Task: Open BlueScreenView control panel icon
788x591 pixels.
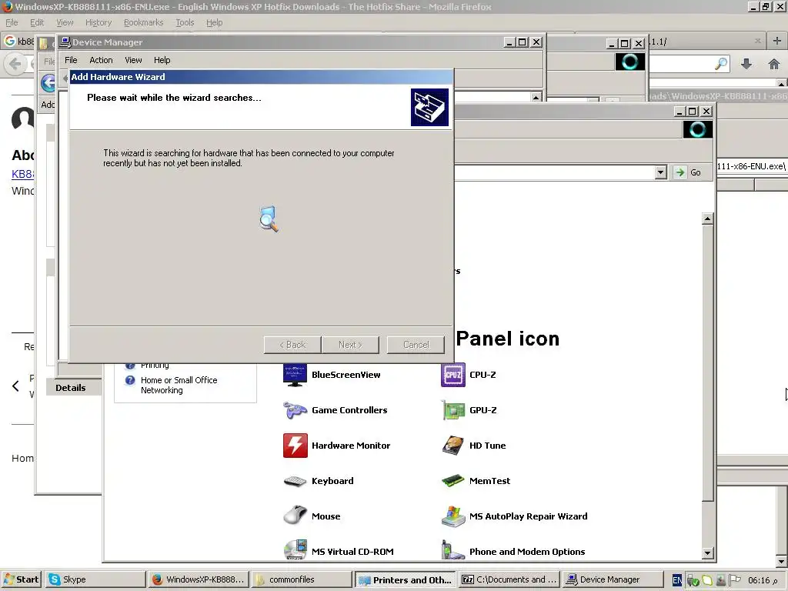Action: click(x=295, y=375)
